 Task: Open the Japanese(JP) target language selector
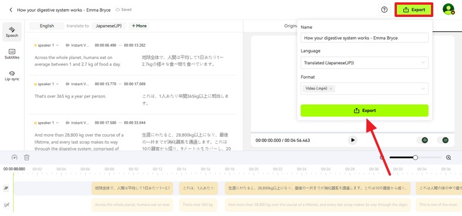click(108, 26)
